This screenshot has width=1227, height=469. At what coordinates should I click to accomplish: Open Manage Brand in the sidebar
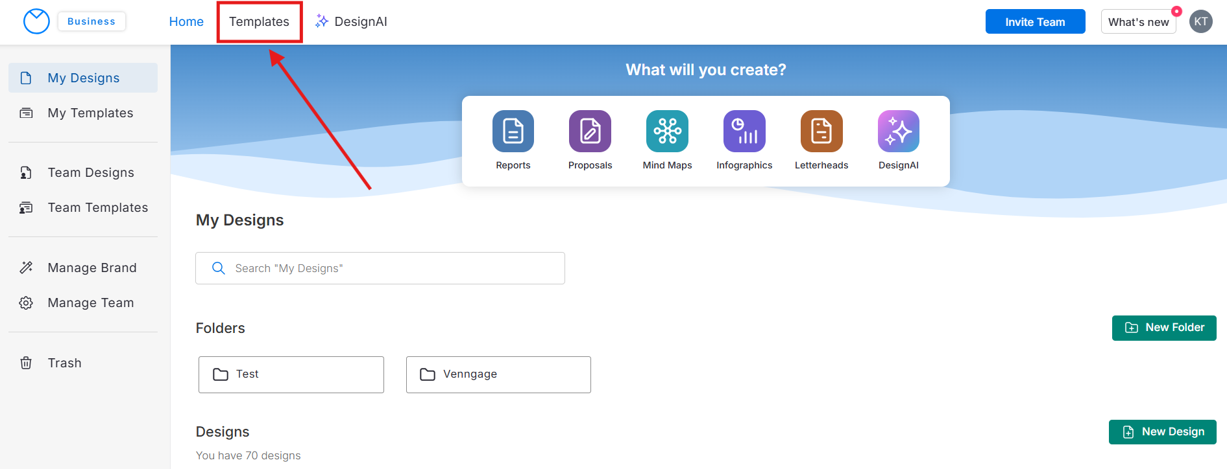coord(91,268)
